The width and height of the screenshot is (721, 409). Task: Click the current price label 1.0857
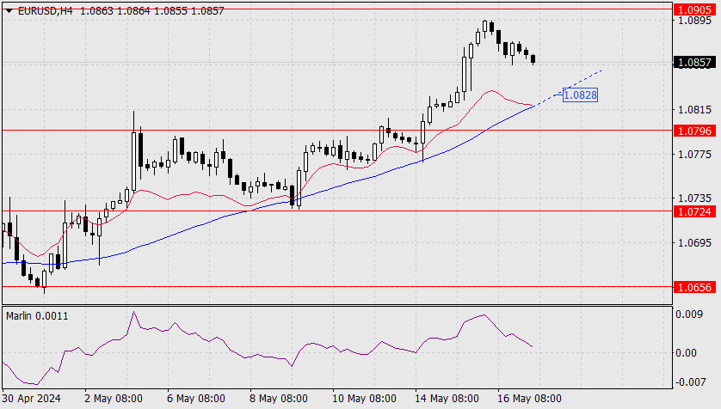(695, 63)
